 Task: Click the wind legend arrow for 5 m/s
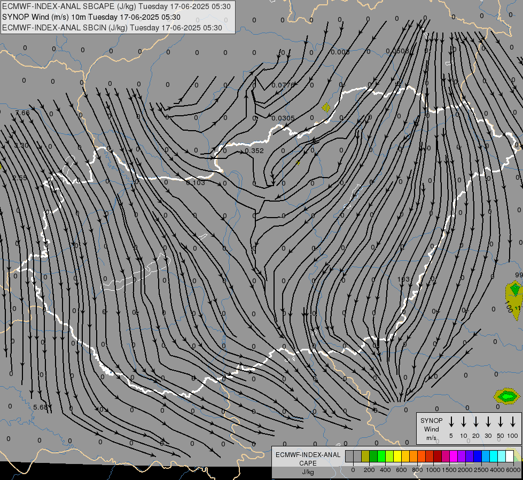pyautogui.click(x=451, y=422)
